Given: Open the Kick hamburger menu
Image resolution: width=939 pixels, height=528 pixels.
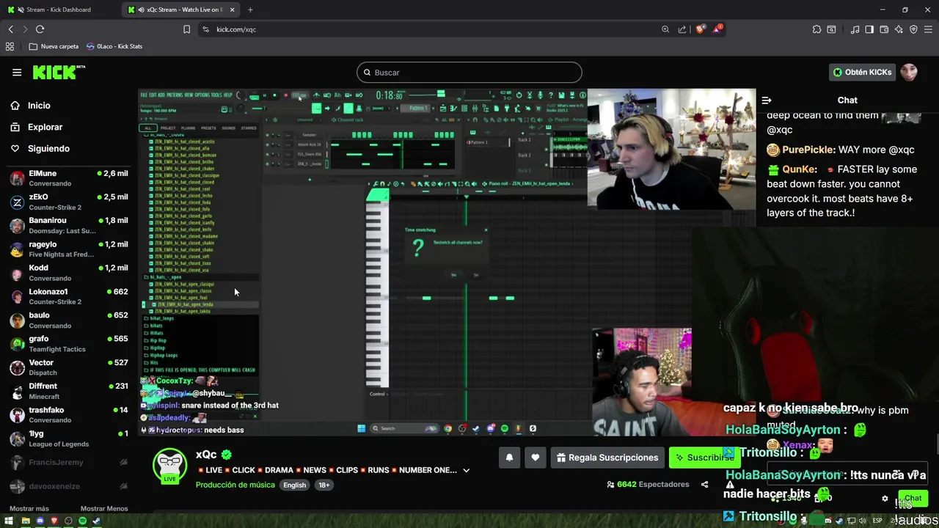Looking at the screenshot, I should pos(17,72).
